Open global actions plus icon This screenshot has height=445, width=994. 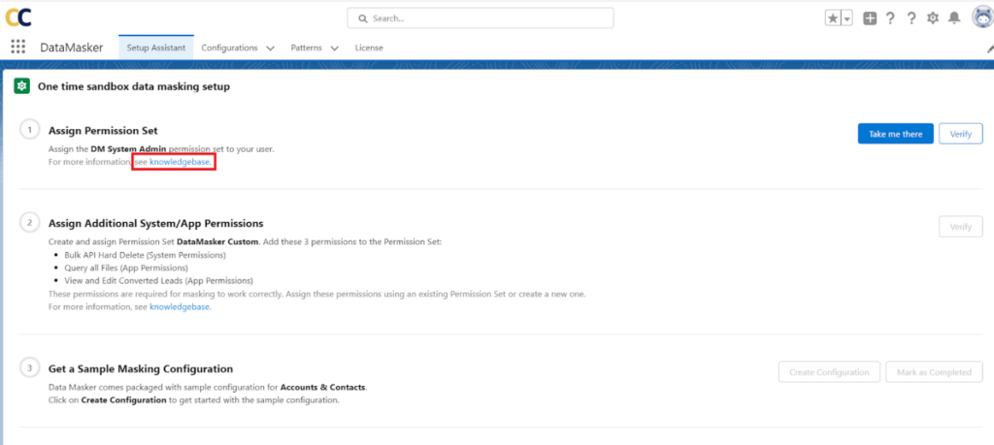870,18
